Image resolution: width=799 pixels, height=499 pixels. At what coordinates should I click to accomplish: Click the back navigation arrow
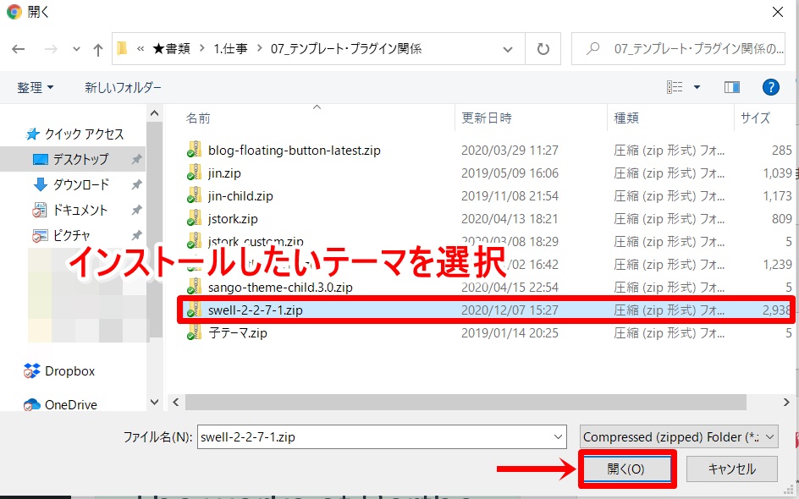[x=19, y=49]
